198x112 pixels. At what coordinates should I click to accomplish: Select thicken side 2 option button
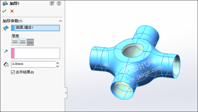pos(30,42)
